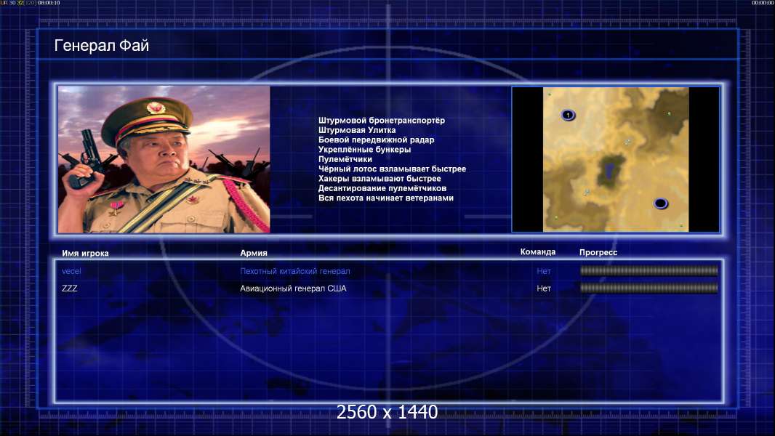Click 'Десантирование пулемётчиков' line
The width and height of the screenshot is (775, 436).
(x=382, y=188)
